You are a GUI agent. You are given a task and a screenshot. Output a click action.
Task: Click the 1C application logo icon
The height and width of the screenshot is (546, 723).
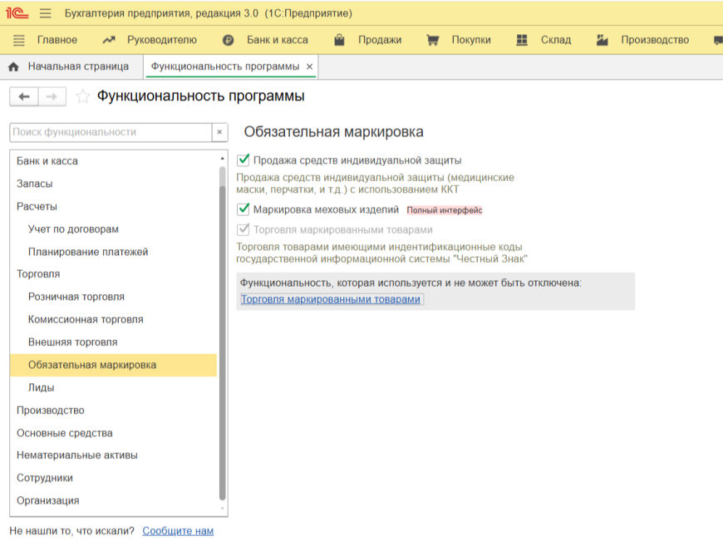click(x=16, y=13)
